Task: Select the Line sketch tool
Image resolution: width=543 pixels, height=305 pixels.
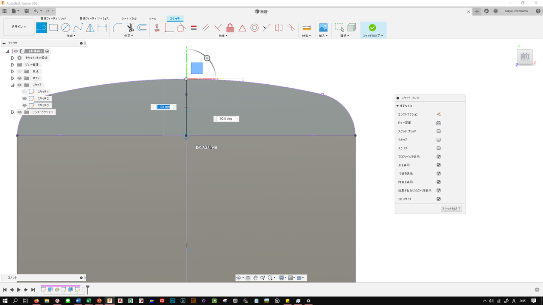Action: pos(42,28)
